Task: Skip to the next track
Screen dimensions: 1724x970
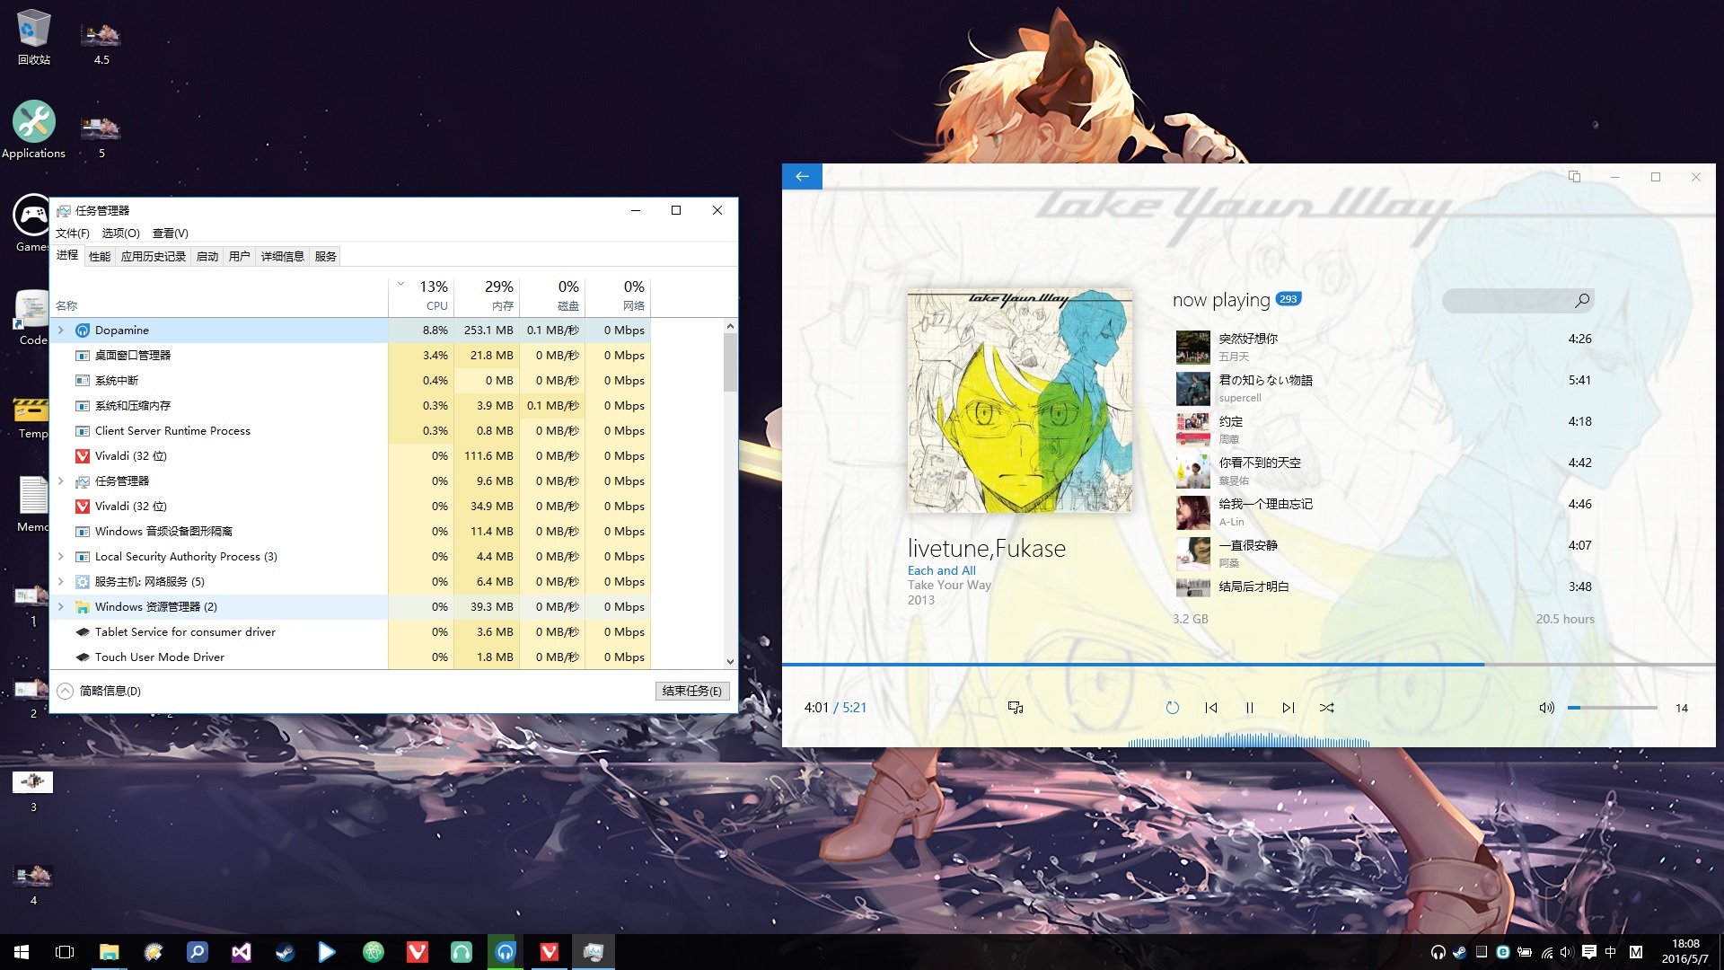Action: [x=1288, y=708]
